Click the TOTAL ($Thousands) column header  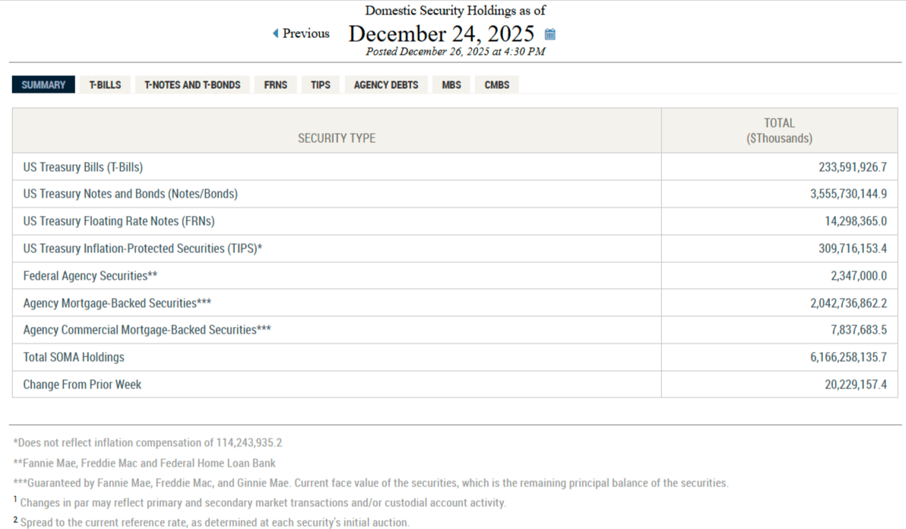pos(779,131)
